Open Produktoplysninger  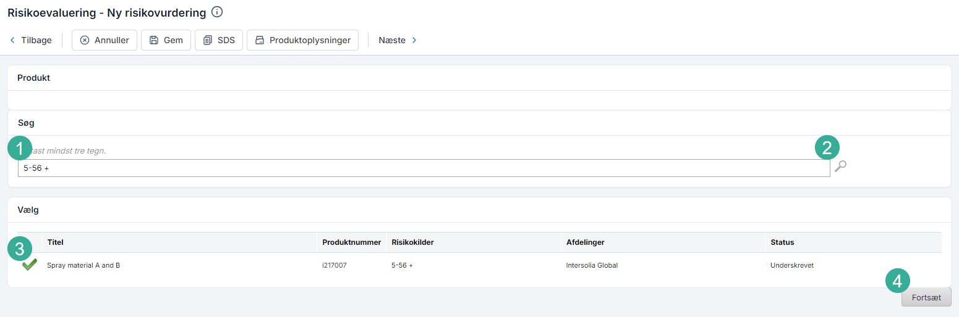(x=302, y=40)
